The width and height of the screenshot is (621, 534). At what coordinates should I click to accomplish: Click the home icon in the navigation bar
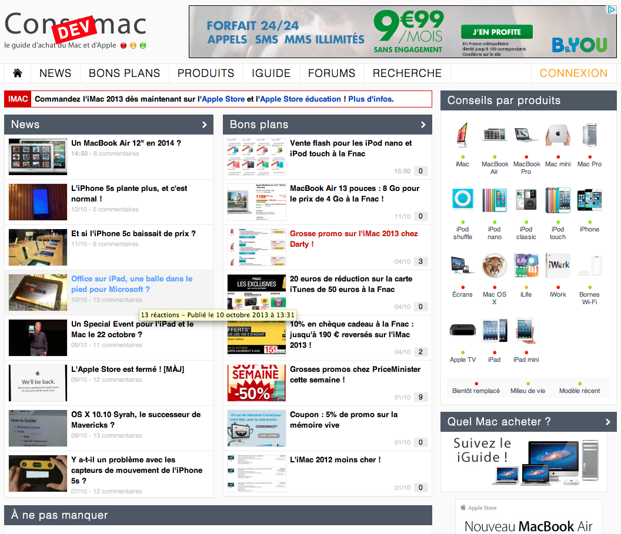(18, 73)
